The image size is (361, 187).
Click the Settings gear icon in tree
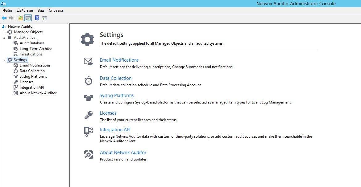point(10,60)
